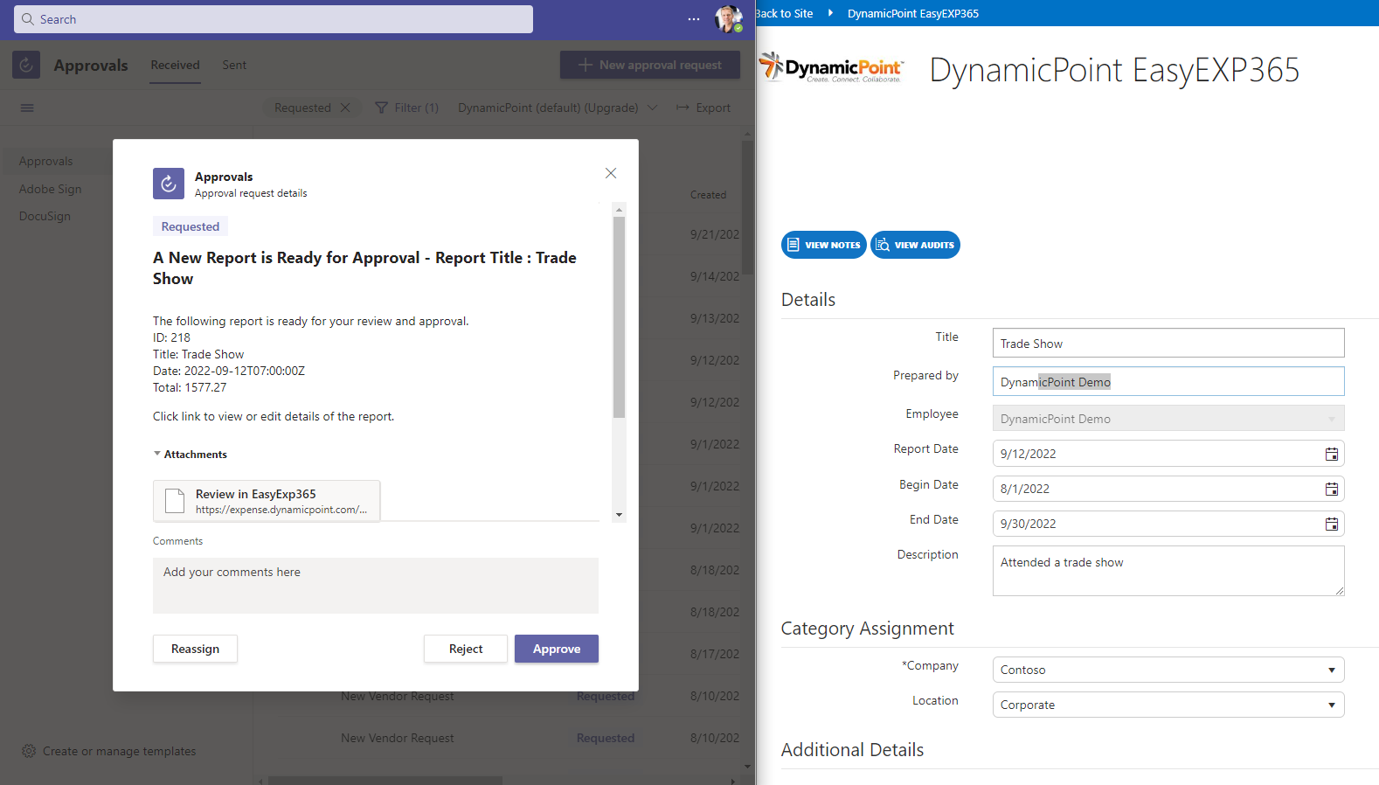Click the Teams search box

point(274,19)
